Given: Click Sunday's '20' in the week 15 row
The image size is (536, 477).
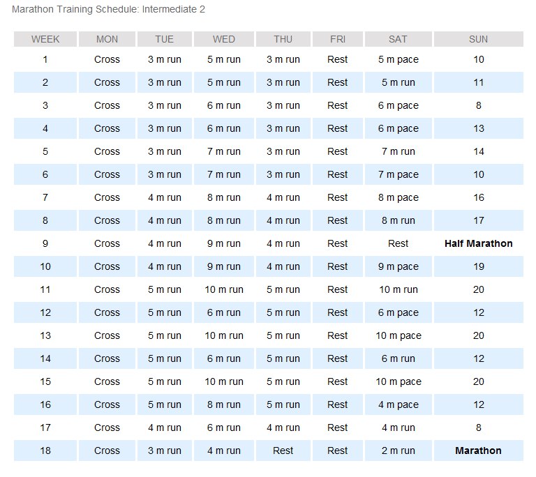Looking at the screenshot, I should 479,381.
